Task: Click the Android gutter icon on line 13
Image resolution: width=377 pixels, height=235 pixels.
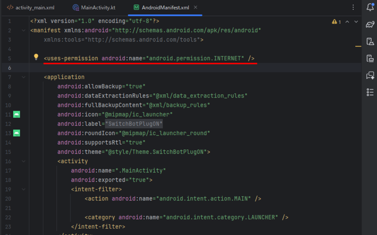Action: [x=17, y=133]
